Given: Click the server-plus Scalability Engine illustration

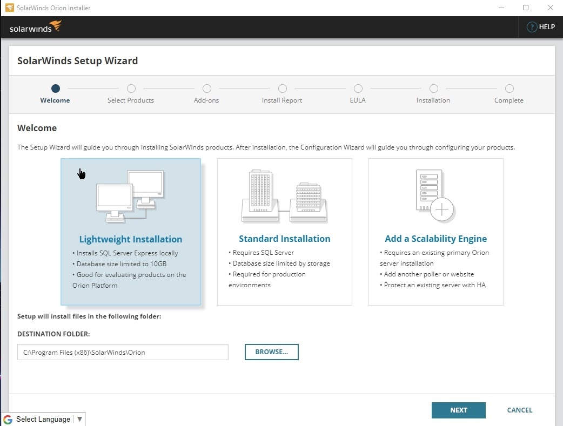Looking at the screenshot, I should 435,196.
